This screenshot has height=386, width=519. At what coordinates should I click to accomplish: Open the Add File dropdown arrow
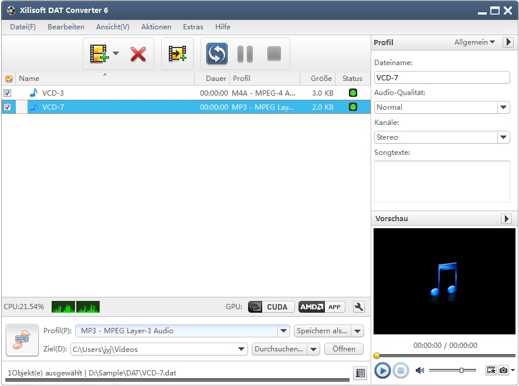(x=116, y=53)
